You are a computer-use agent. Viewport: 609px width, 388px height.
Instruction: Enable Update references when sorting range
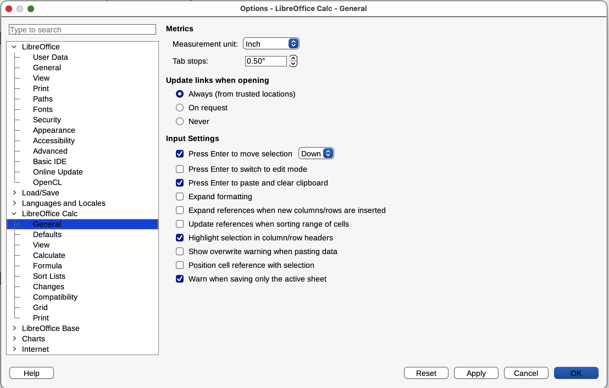click(x=180, y=224)
